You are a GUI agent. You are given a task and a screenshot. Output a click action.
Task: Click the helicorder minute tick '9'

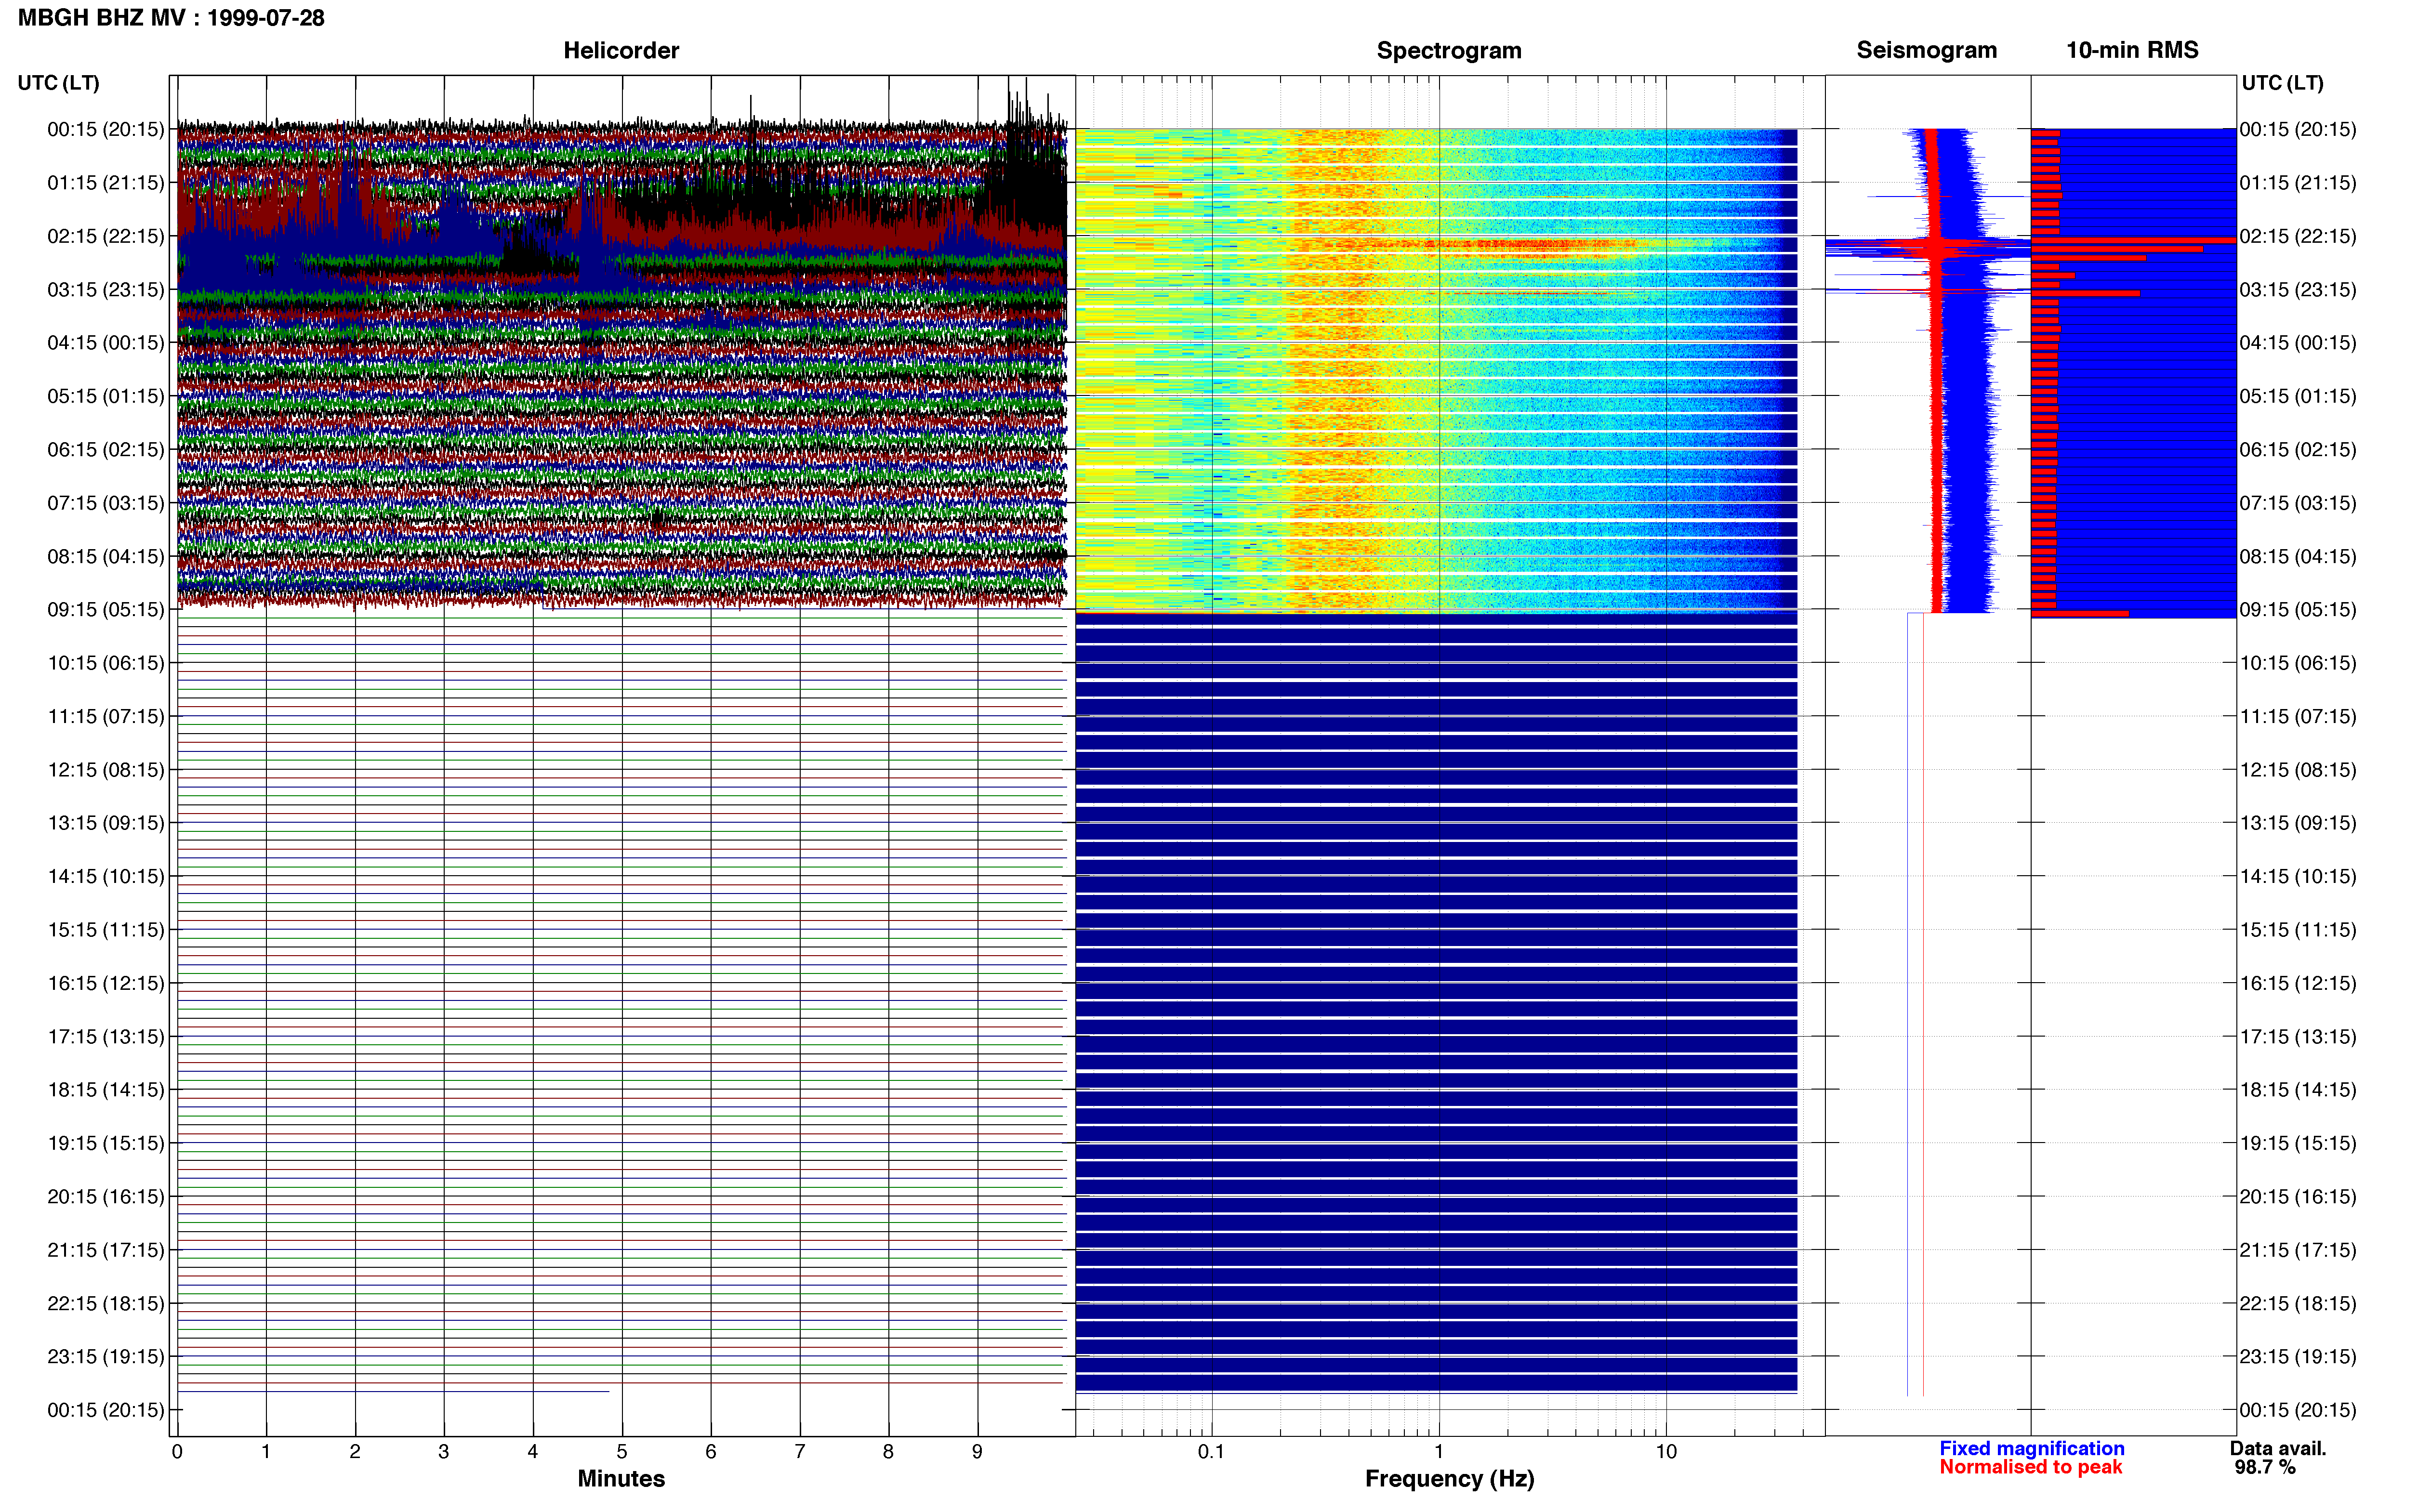tap(977, 1451)
